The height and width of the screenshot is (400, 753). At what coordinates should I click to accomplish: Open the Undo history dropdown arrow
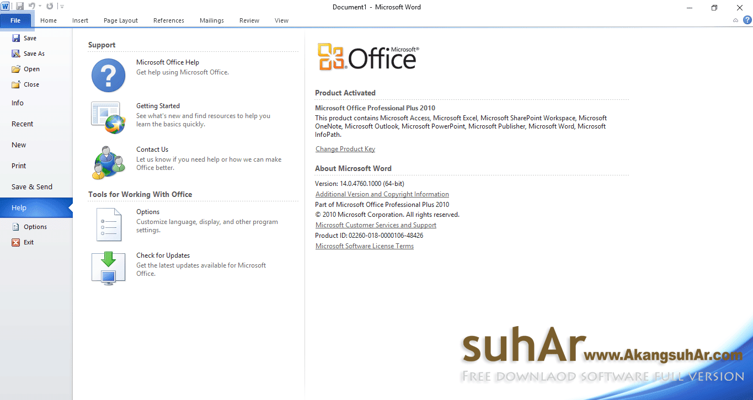(40, 6)
